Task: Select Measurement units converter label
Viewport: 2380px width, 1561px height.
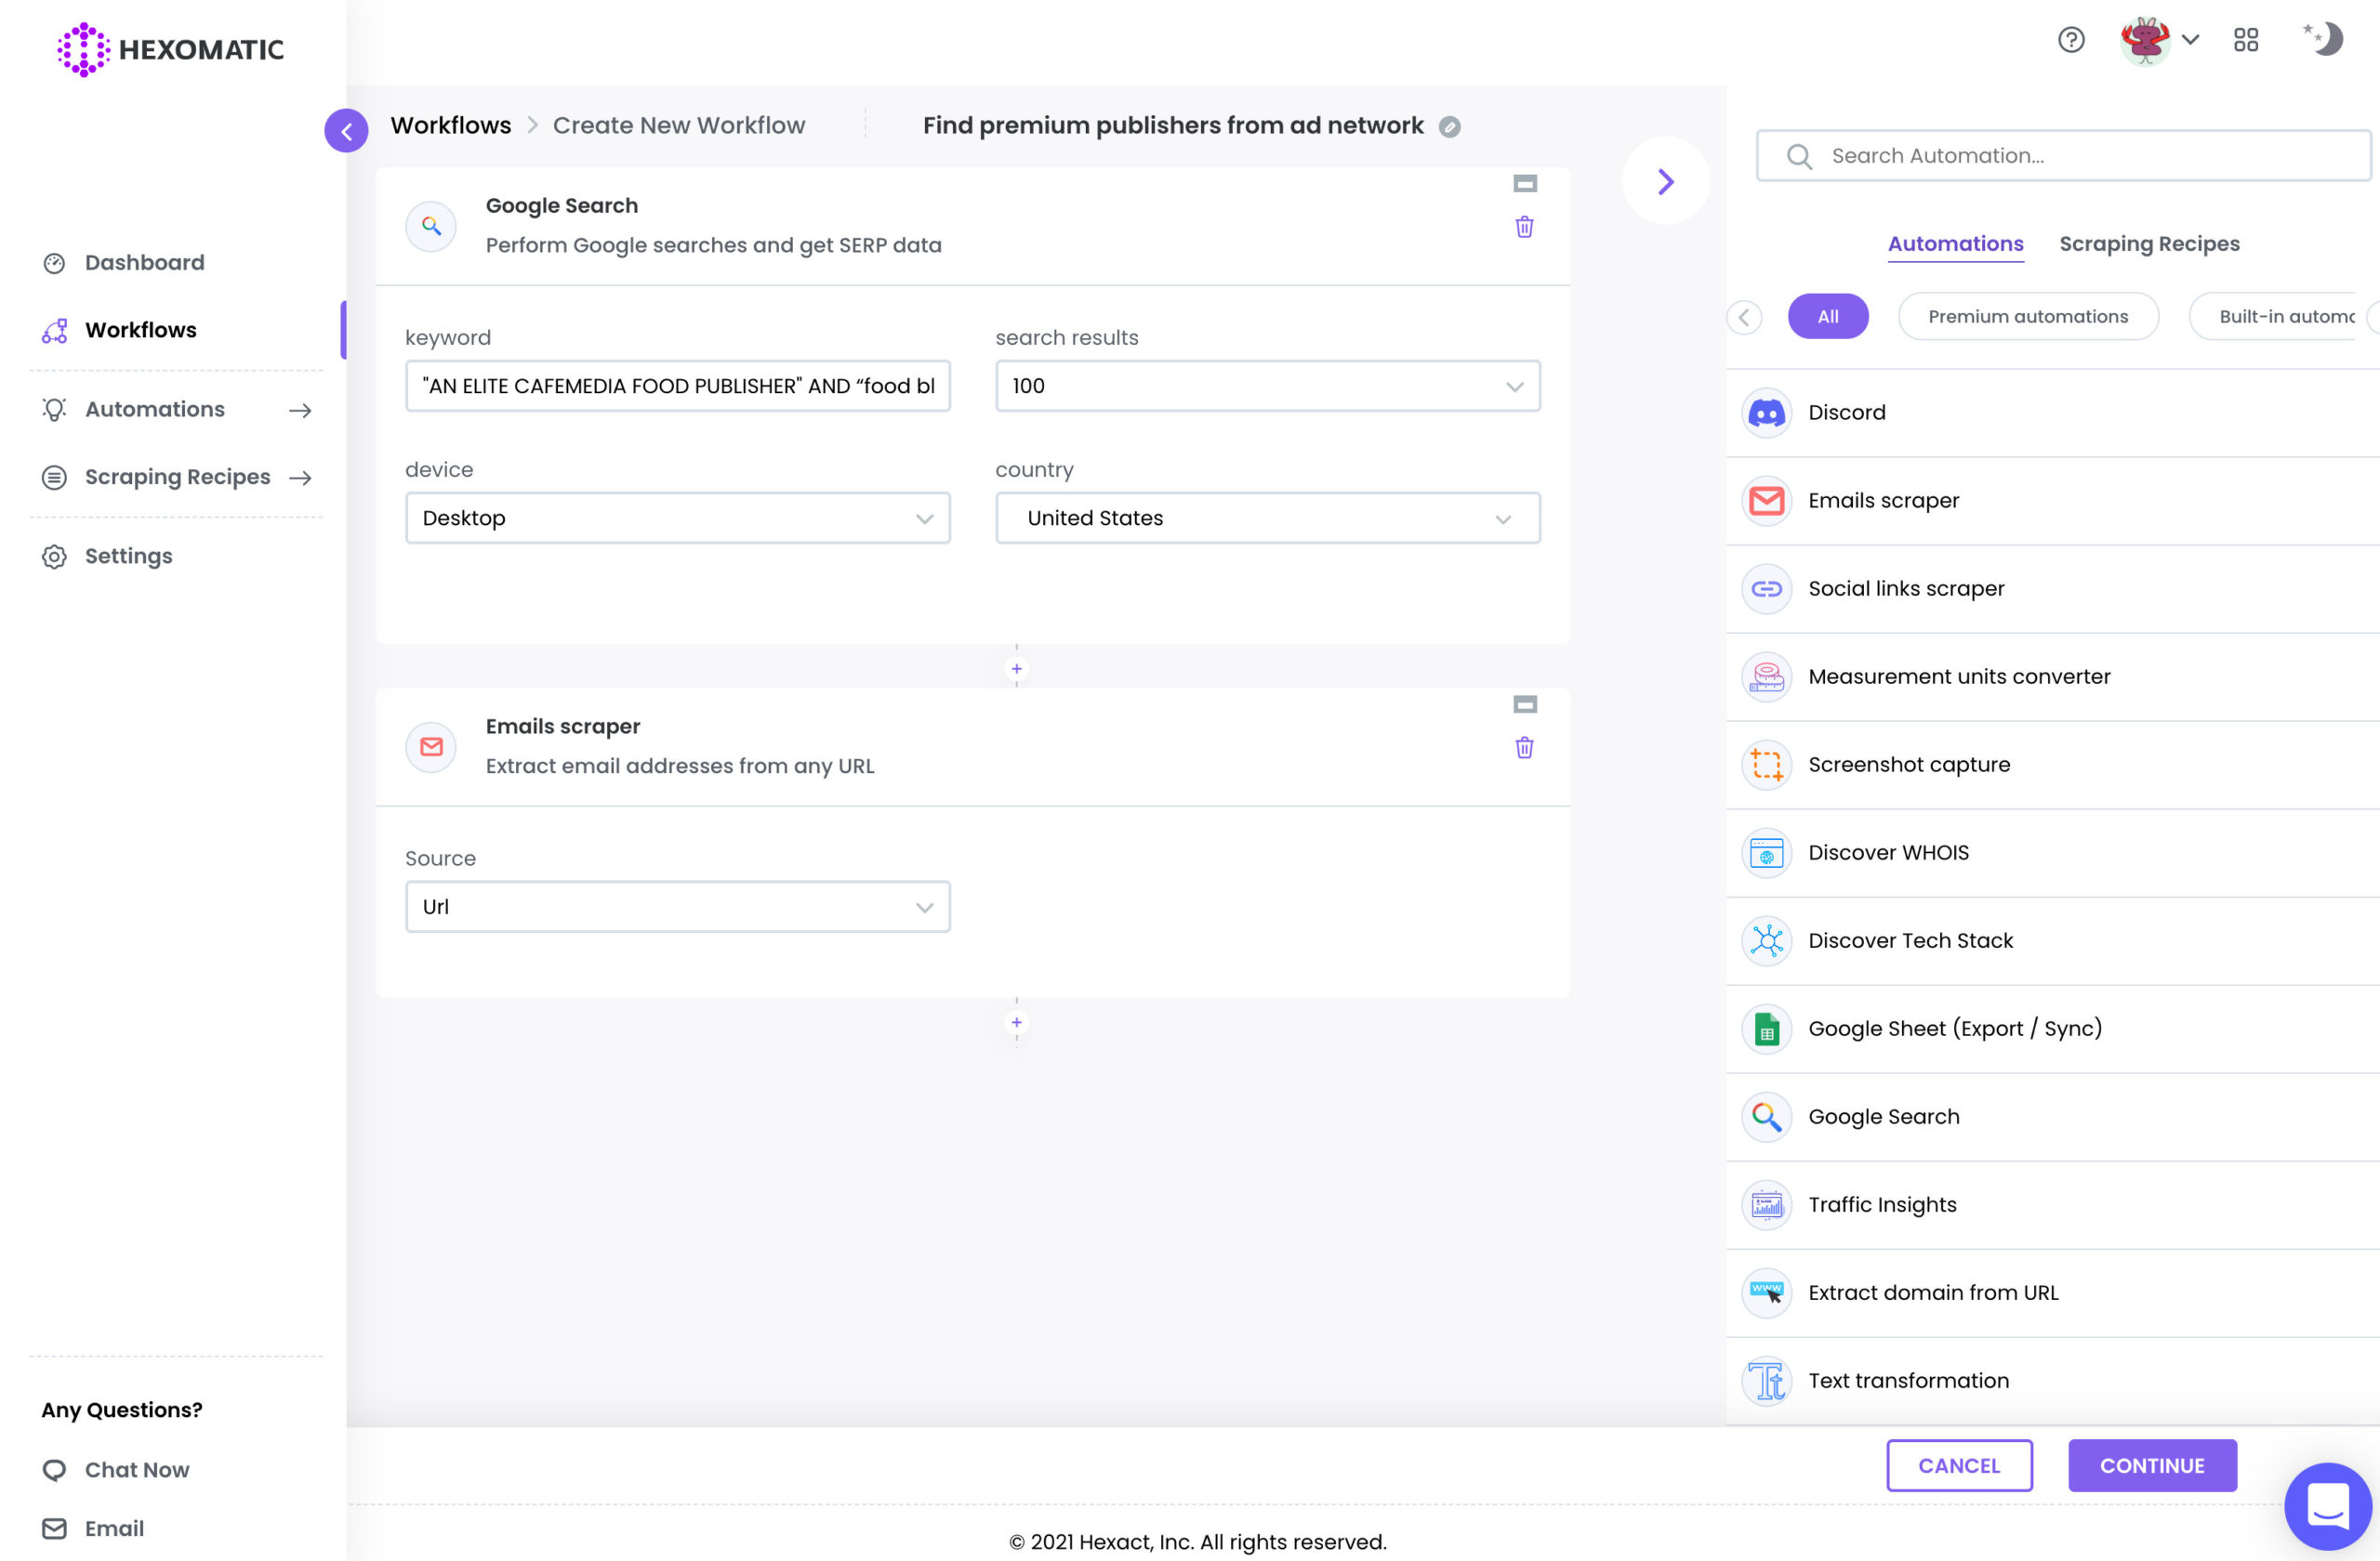Action: click(1959, 676)
